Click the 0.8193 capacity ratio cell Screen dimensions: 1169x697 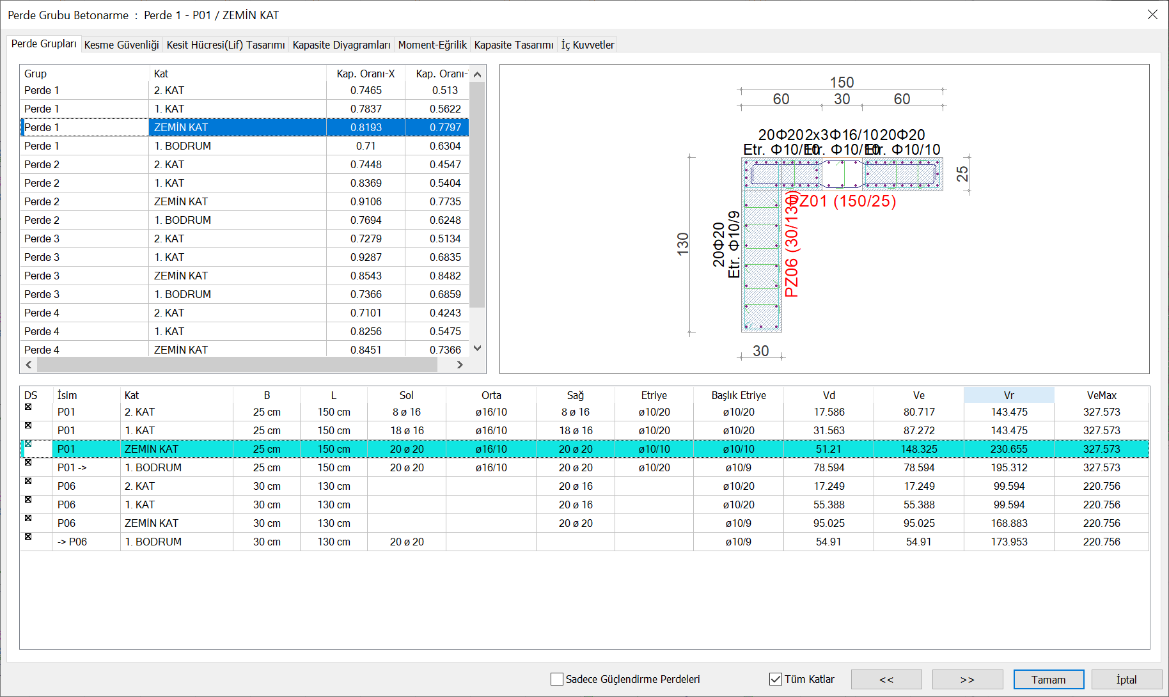366,127
